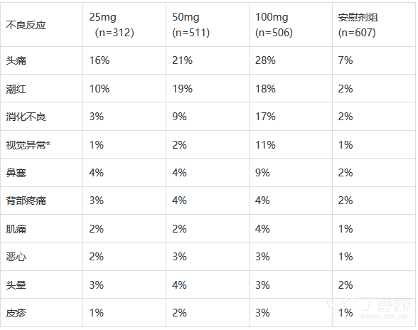Image resolution: width=418 pixels, height=330 pixels.
Task: Select the 头晕 row label
Action: tap(16, 285)
